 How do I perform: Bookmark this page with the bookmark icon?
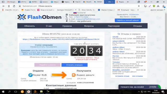tap(139, 6)
